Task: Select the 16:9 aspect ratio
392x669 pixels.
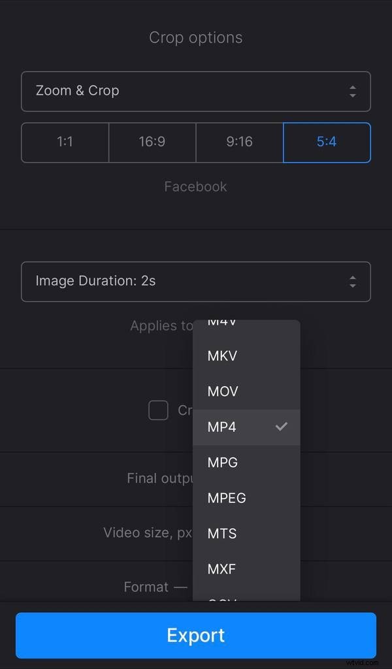Action: point(152,142)
